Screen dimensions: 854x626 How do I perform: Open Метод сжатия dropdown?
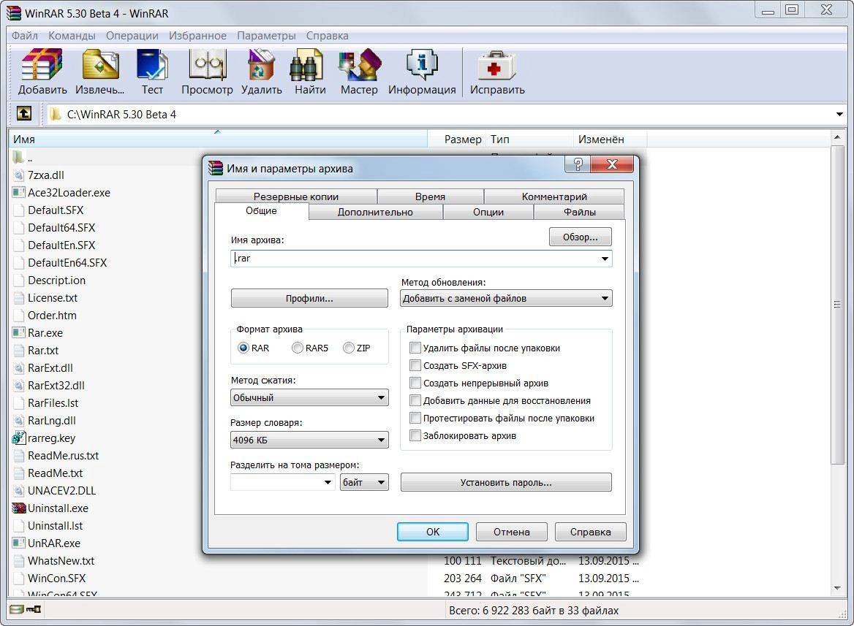click(309, 397)
